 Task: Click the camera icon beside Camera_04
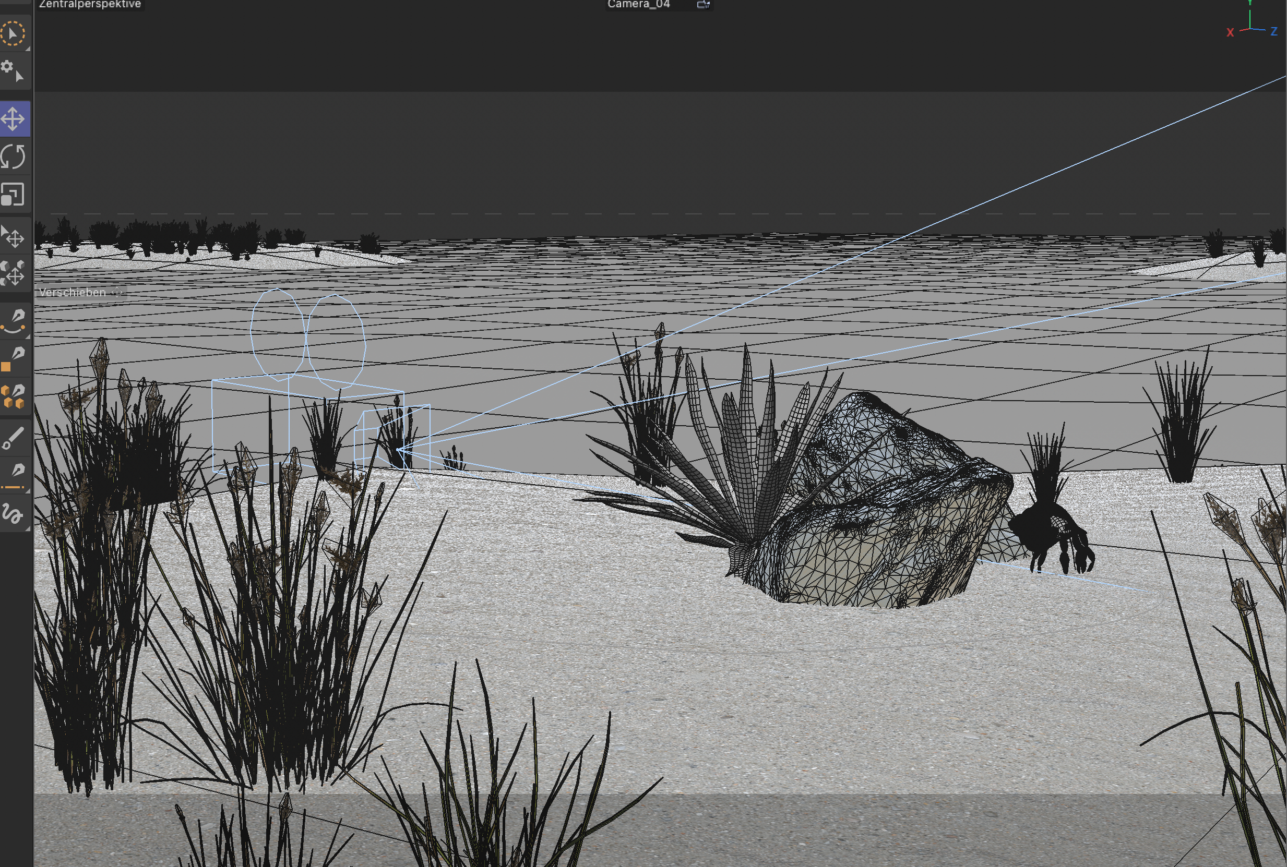pyautogui.click(x=703, y=4)
